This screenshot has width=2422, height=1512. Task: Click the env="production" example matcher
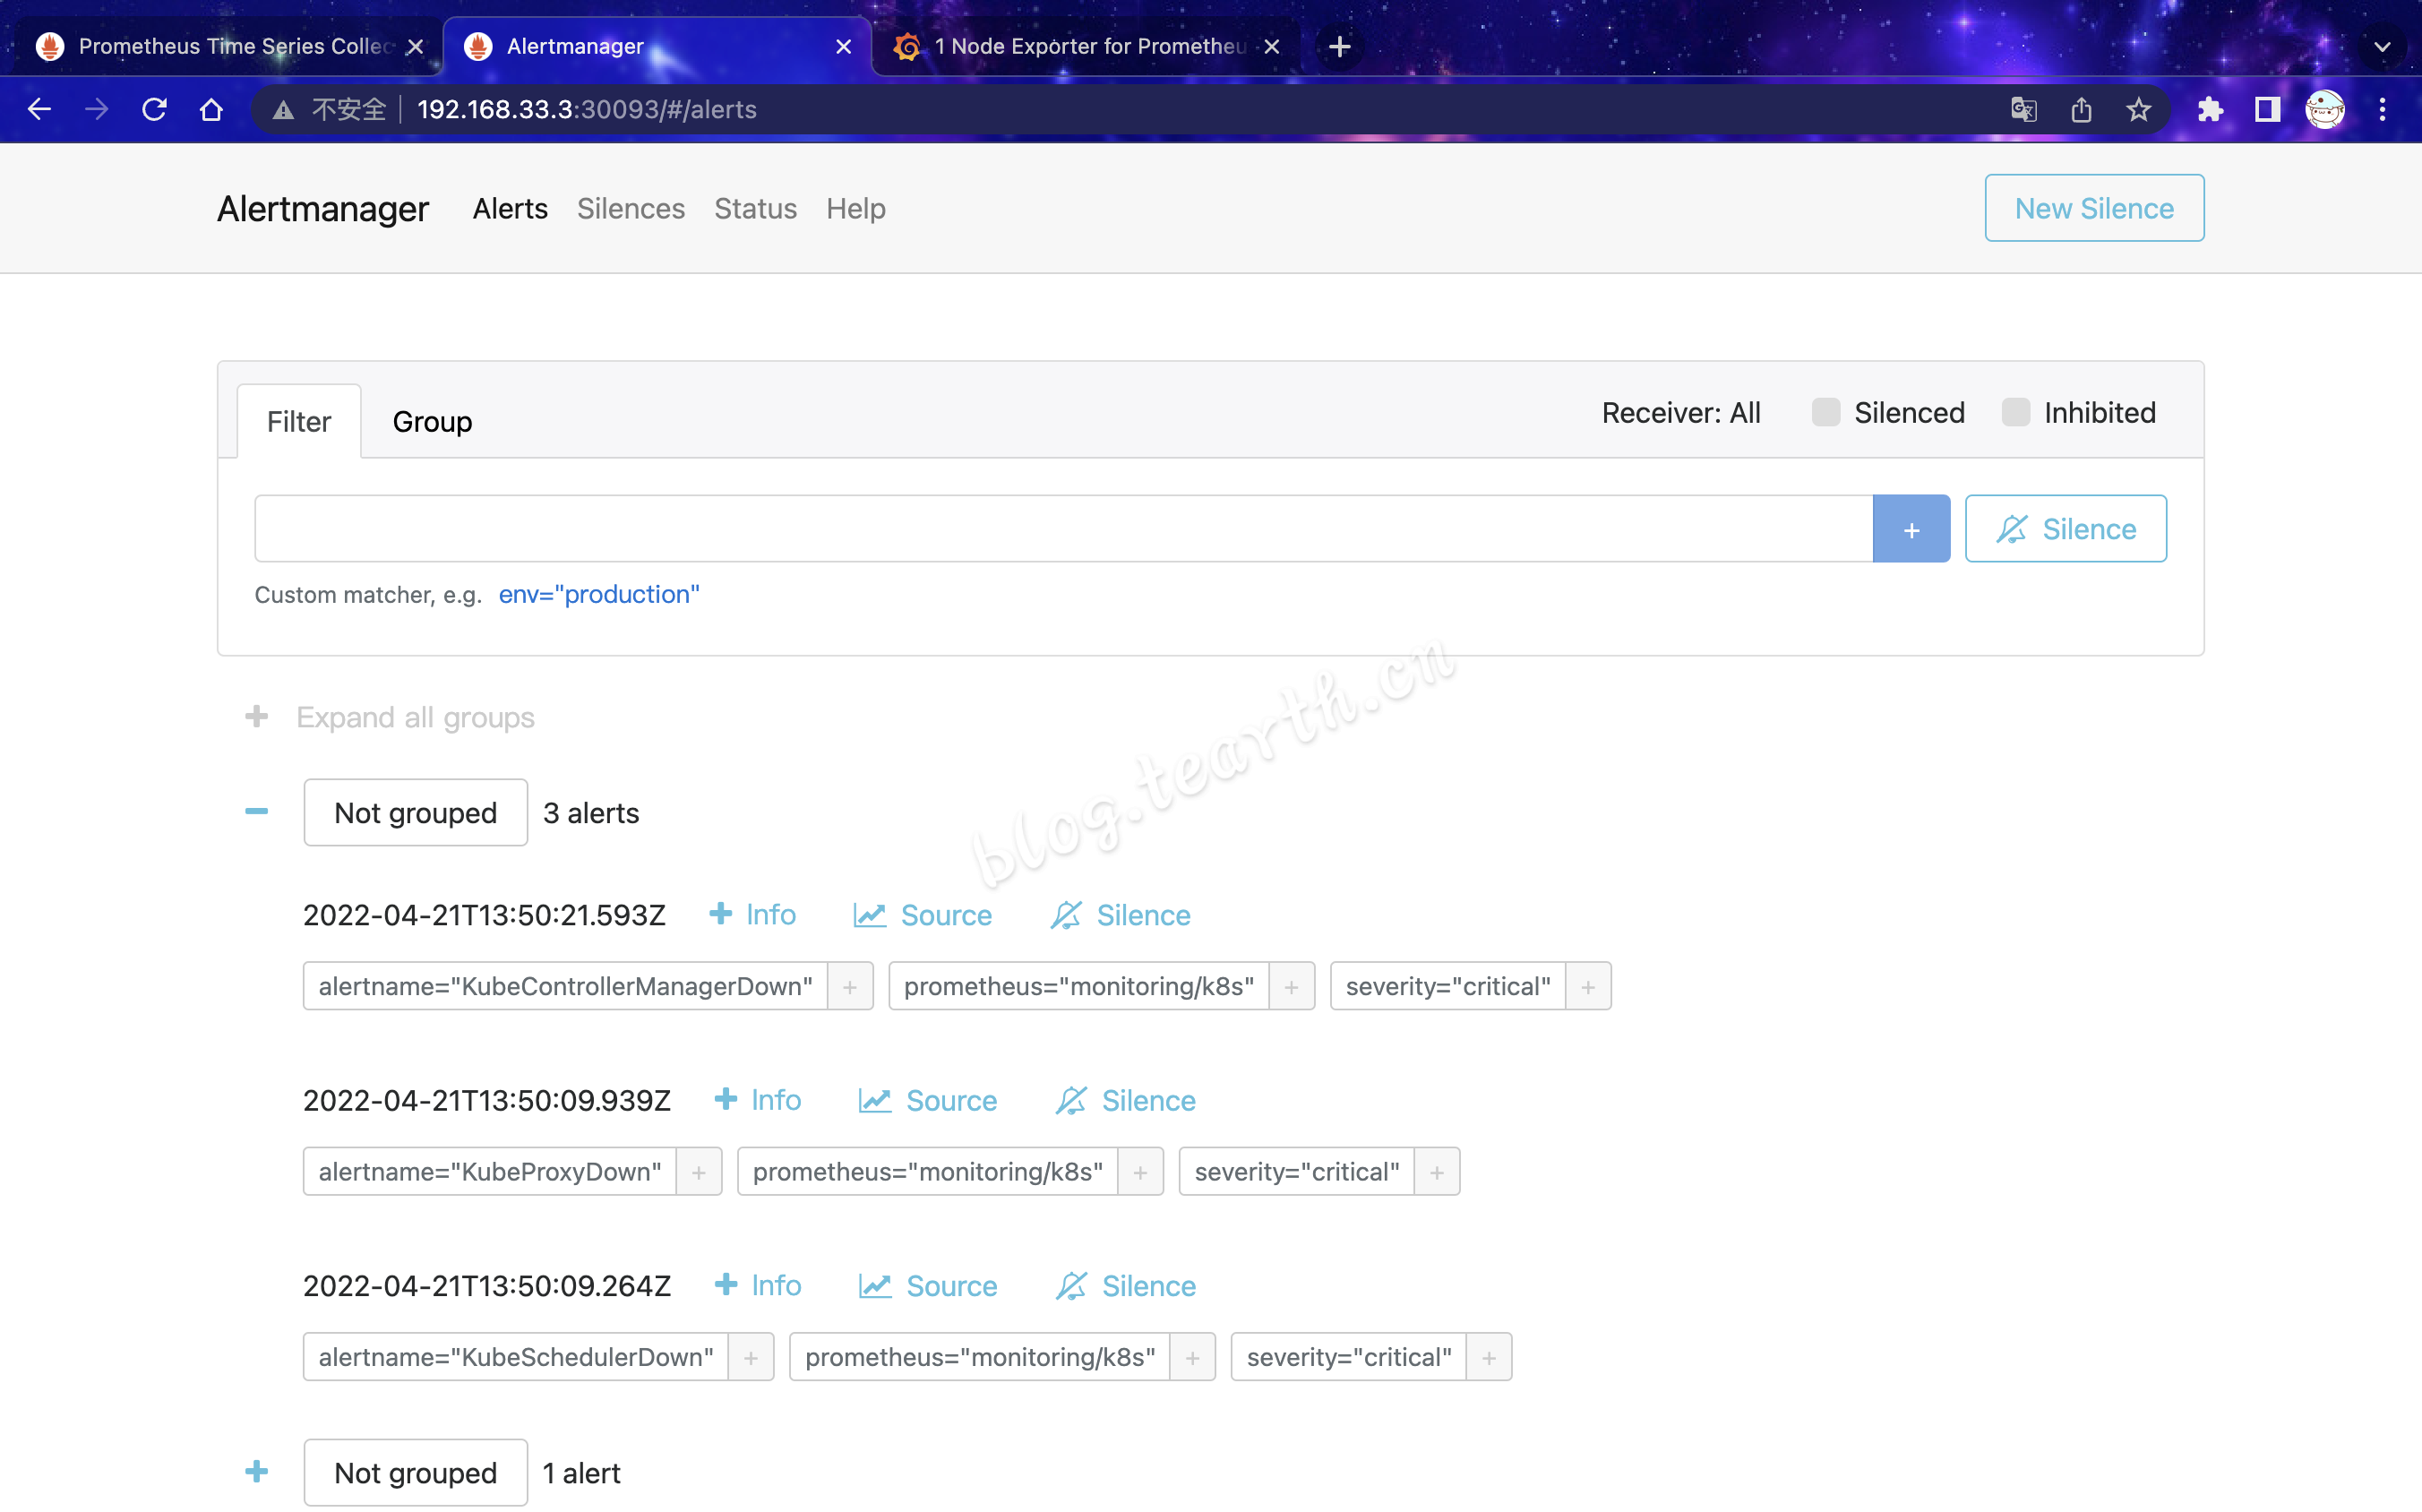(x=599, y=594)
